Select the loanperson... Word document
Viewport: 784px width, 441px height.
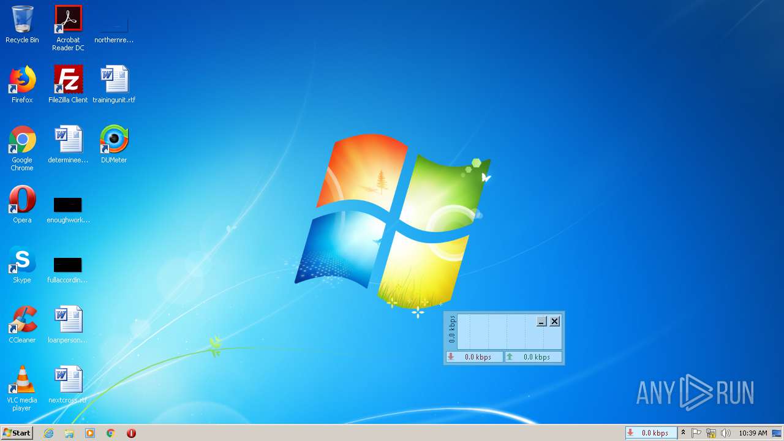pos(68,325)
